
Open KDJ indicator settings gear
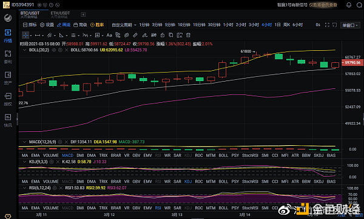pyautogui.click(x=52, y=162)
